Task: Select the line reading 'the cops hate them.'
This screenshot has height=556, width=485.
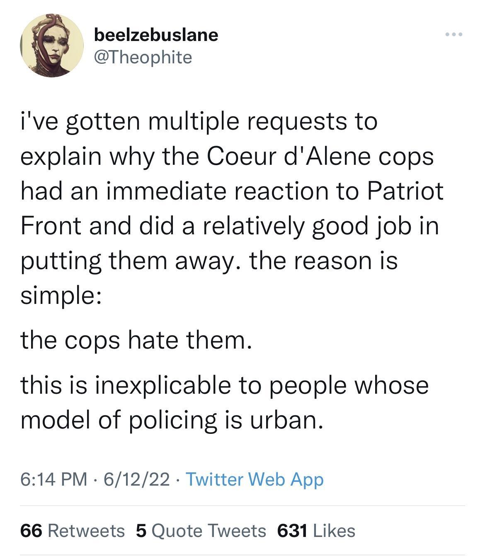Action: pyautogui.click(x=137, y=341)
